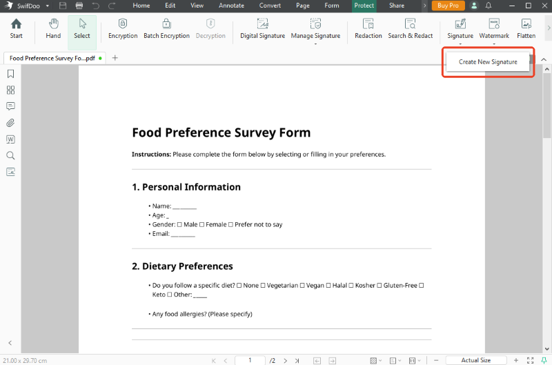This screenshot has width=552, height=365.
Task: Collapse the ribbon with the chevron
Action: point(544,59)
